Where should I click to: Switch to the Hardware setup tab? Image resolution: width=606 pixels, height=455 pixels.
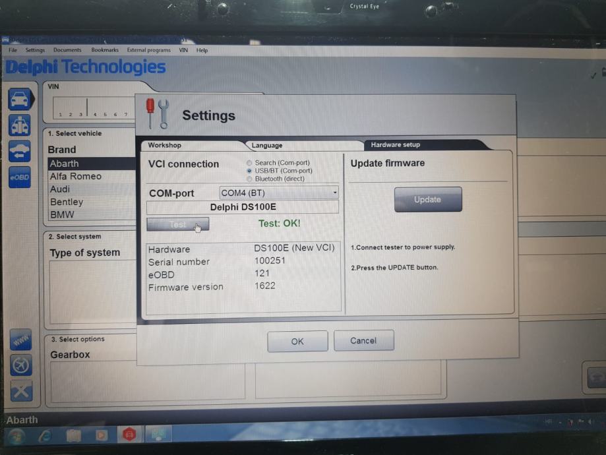(x=425, y=145)
